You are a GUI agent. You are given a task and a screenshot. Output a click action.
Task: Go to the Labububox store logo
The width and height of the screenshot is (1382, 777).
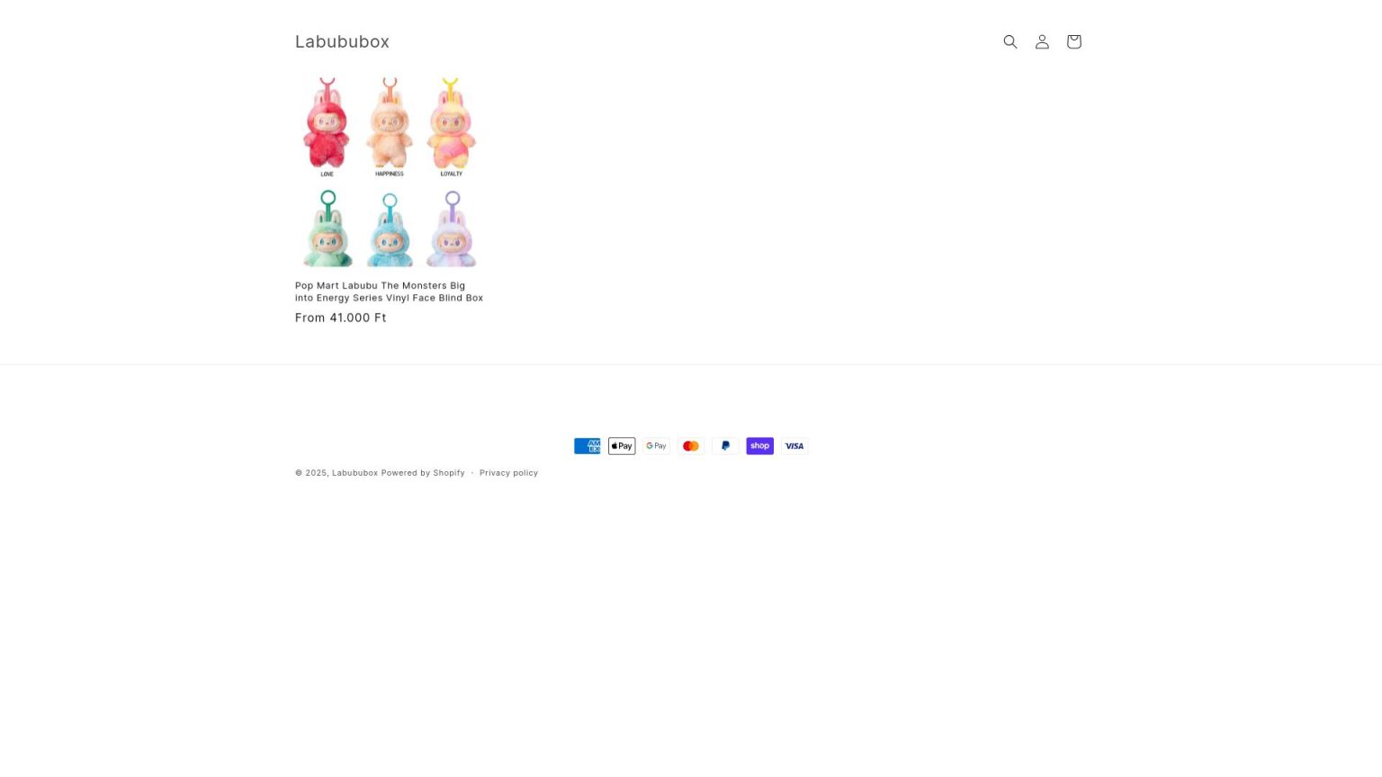click(342, 41)
